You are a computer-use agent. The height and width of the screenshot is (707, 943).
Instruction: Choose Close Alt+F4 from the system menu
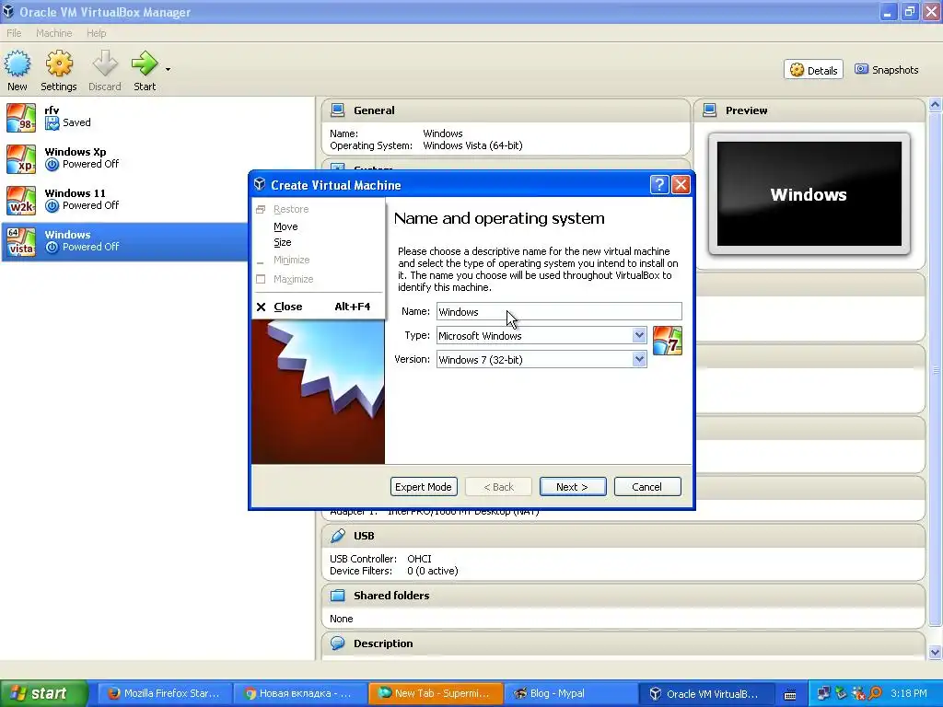coord(319,307)
